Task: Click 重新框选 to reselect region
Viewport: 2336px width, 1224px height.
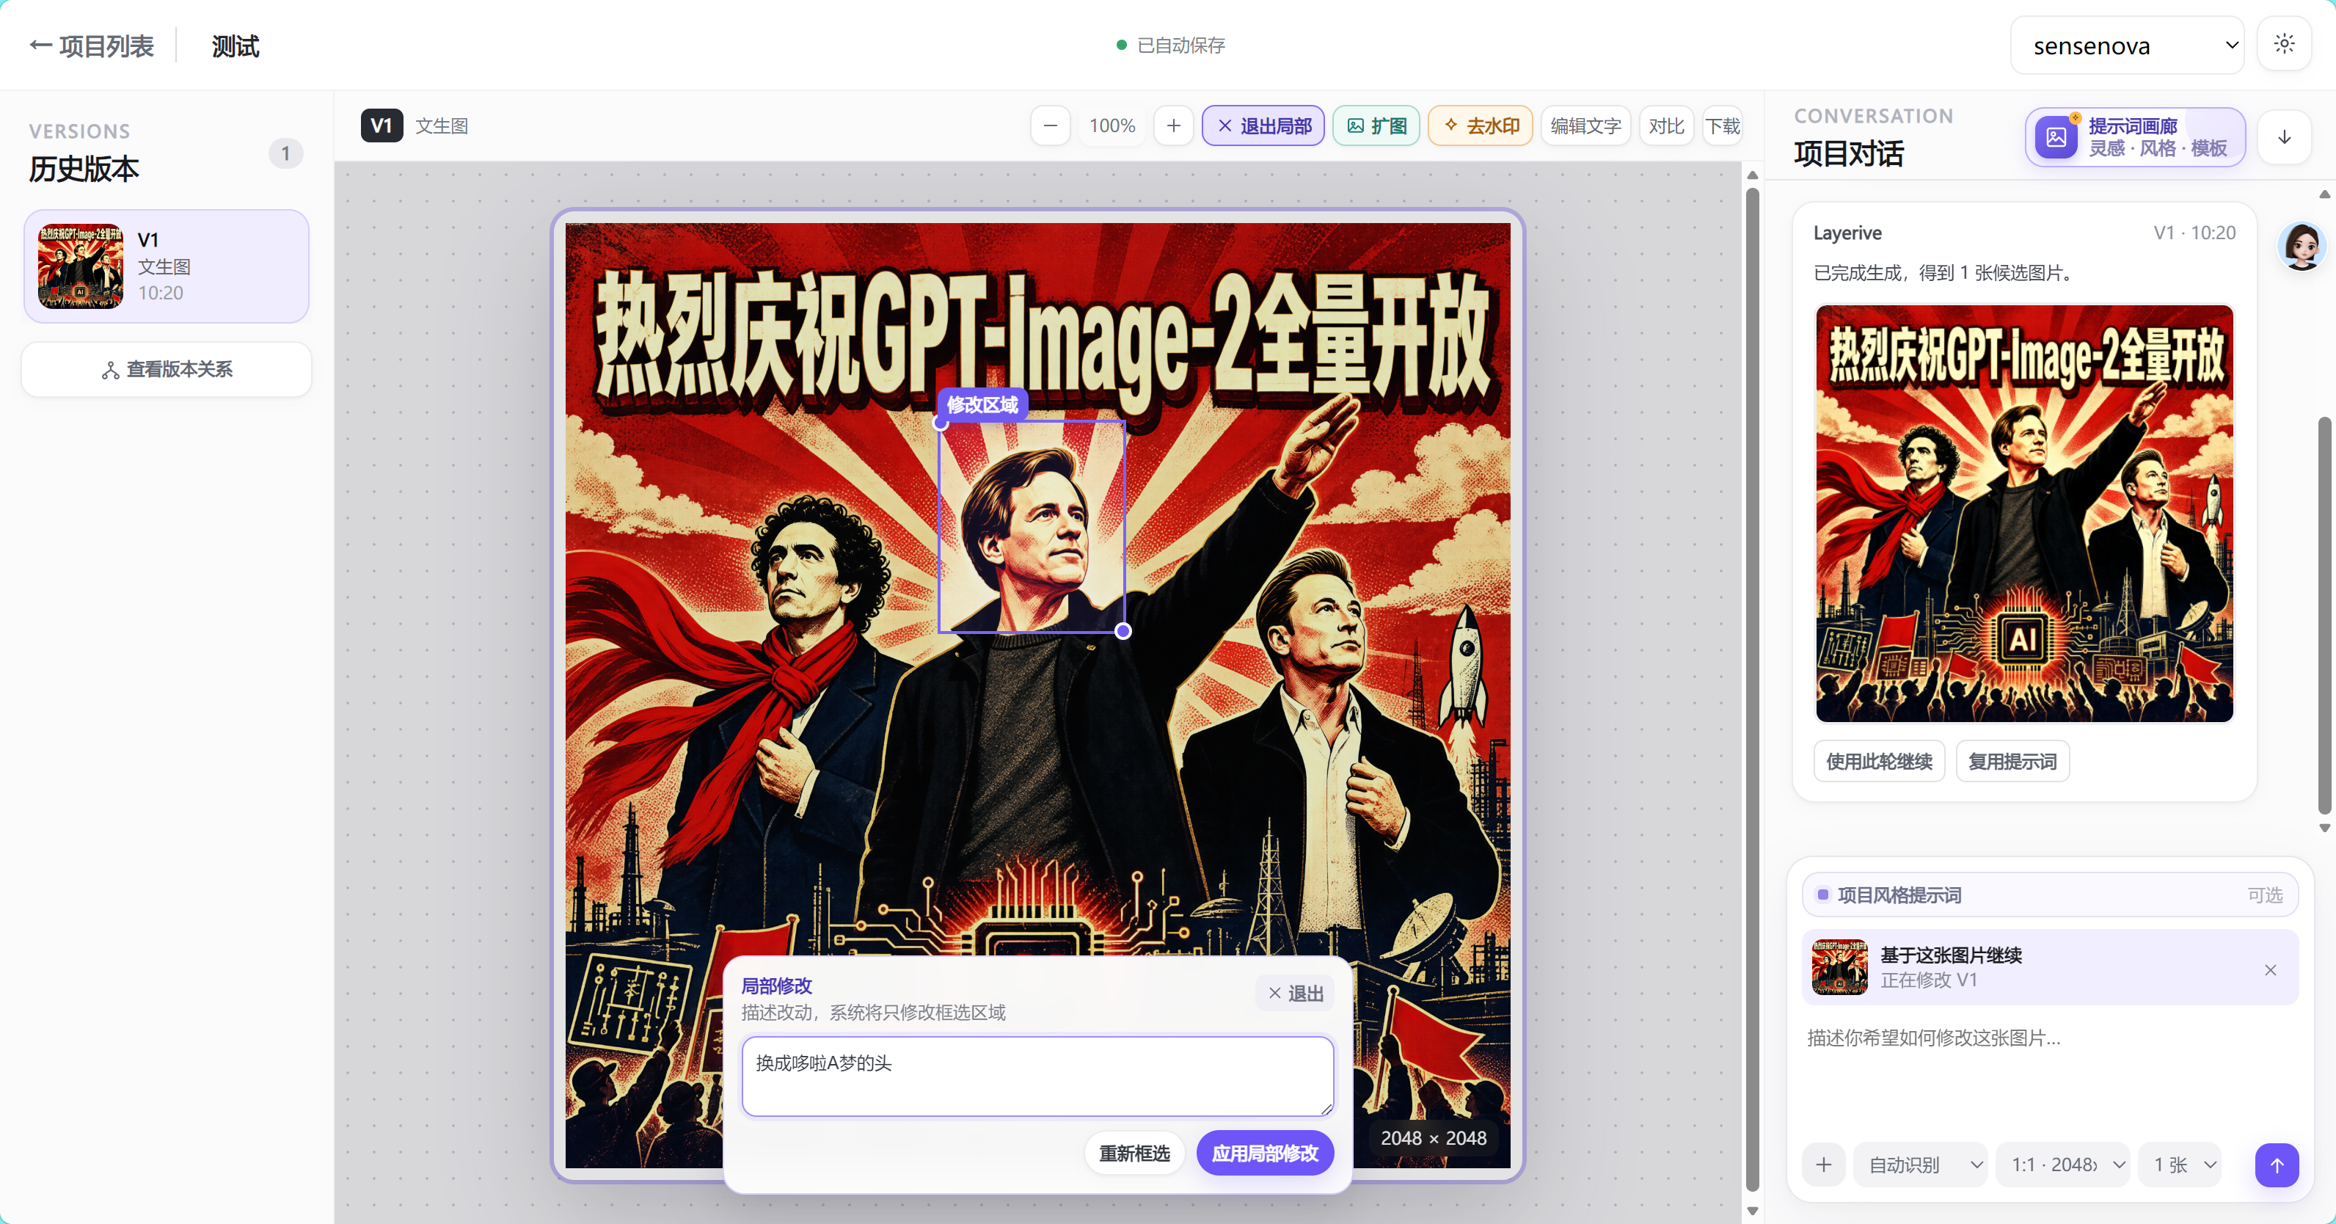Action: (1134, 1154)
